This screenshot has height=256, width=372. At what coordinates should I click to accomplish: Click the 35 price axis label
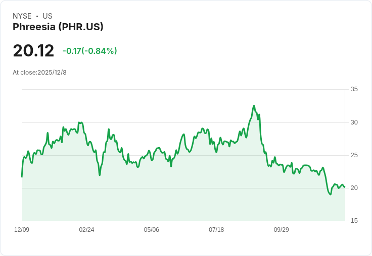tap(354, 89)
